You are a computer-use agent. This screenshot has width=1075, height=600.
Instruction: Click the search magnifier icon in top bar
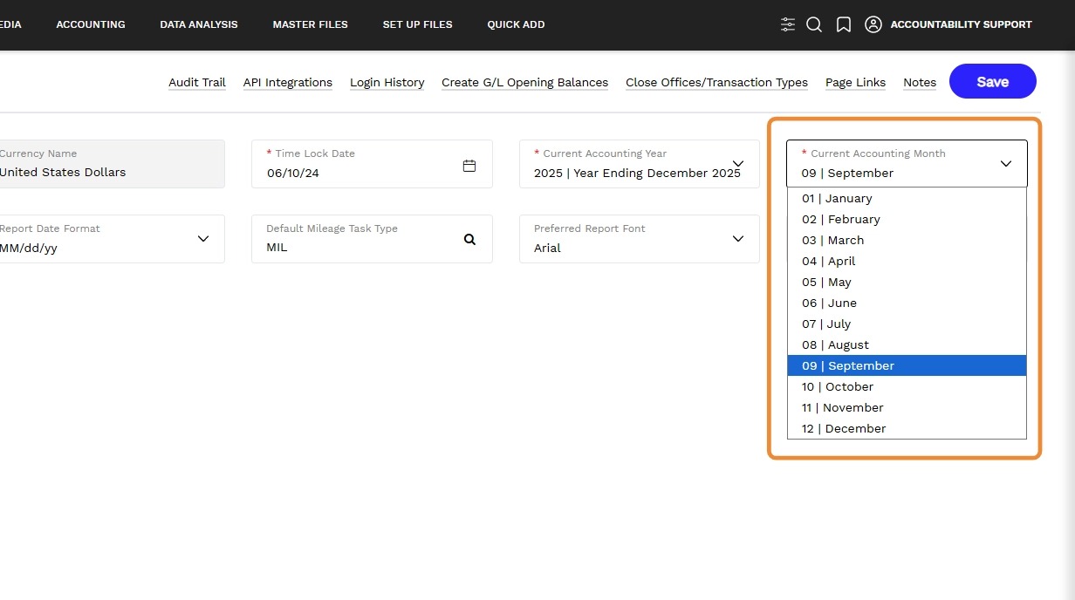(x=814, y=24)
